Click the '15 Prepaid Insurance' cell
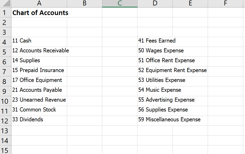The width and height of the screenshot is (245, 154). pyautogui.click(x=39, y=72)
